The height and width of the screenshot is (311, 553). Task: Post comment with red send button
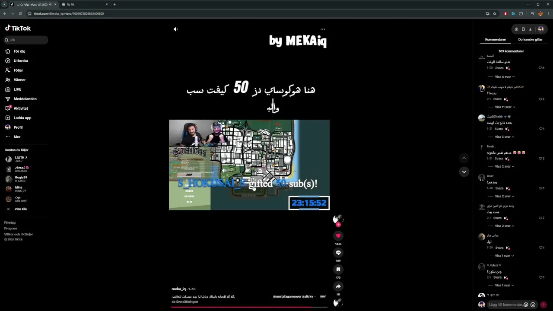point(543,305)
